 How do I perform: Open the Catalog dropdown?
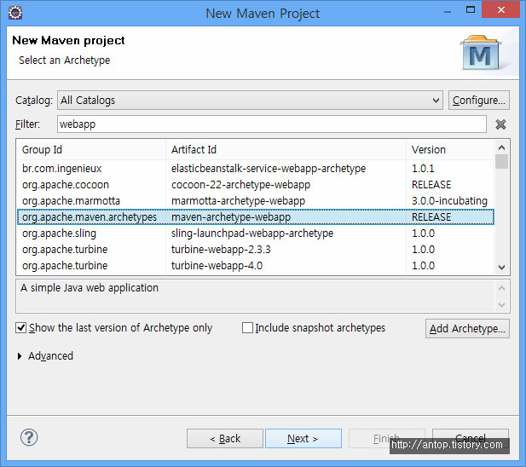250,101
